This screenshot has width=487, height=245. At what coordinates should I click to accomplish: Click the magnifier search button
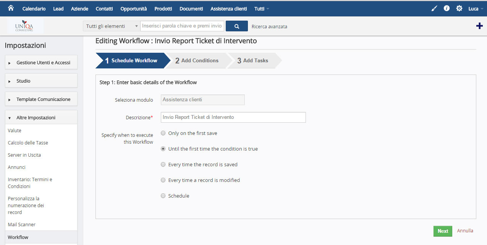tap(237, 26)
